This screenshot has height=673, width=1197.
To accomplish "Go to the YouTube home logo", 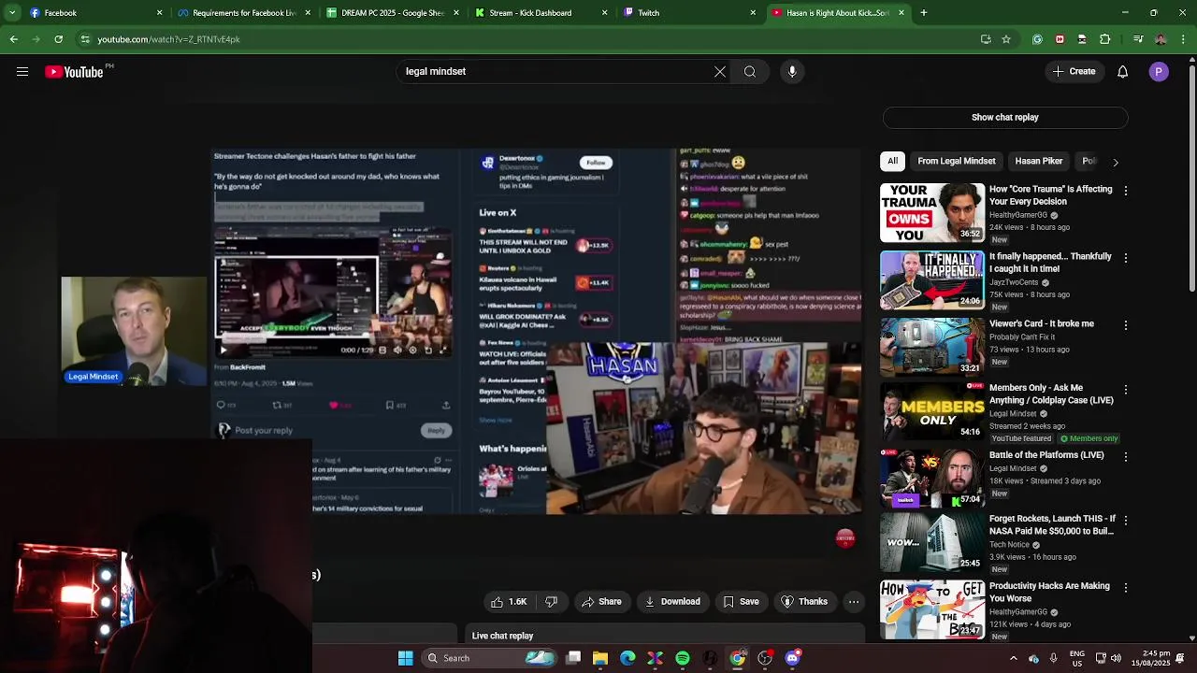I will coord(75,72).
